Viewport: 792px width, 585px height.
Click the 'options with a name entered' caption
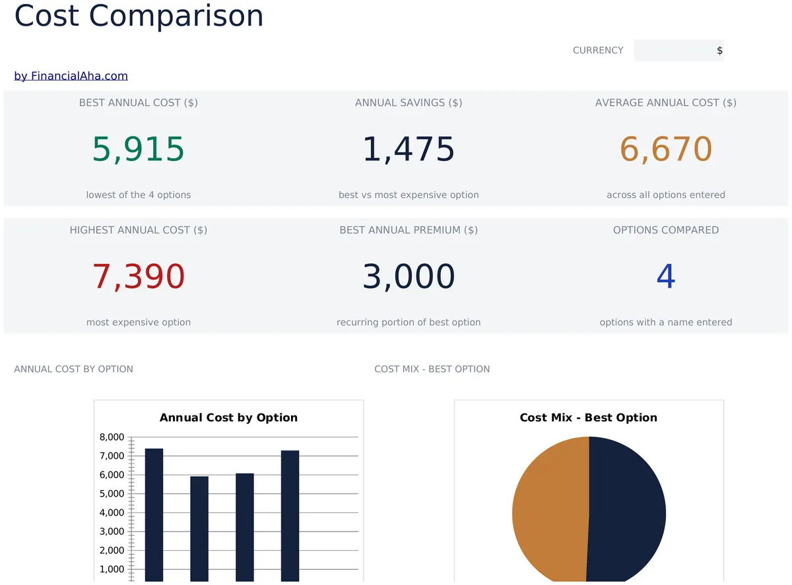pos(666,323)
